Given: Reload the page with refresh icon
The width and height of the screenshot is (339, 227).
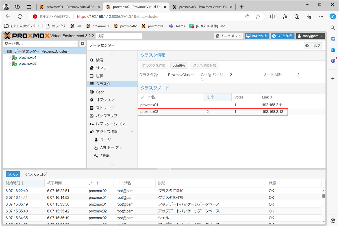Looking at the screenshot, I should pos(20,17).
